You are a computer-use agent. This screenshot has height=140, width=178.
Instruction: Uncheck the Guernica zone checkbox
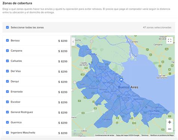coord(8,122)
